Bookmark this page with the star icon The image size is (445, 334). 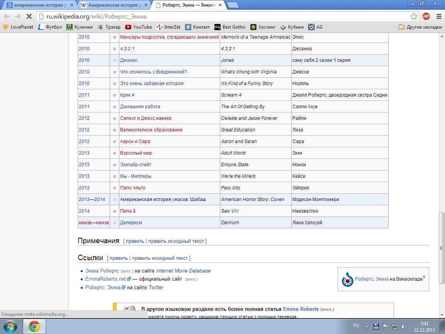(x=414, y=16)
